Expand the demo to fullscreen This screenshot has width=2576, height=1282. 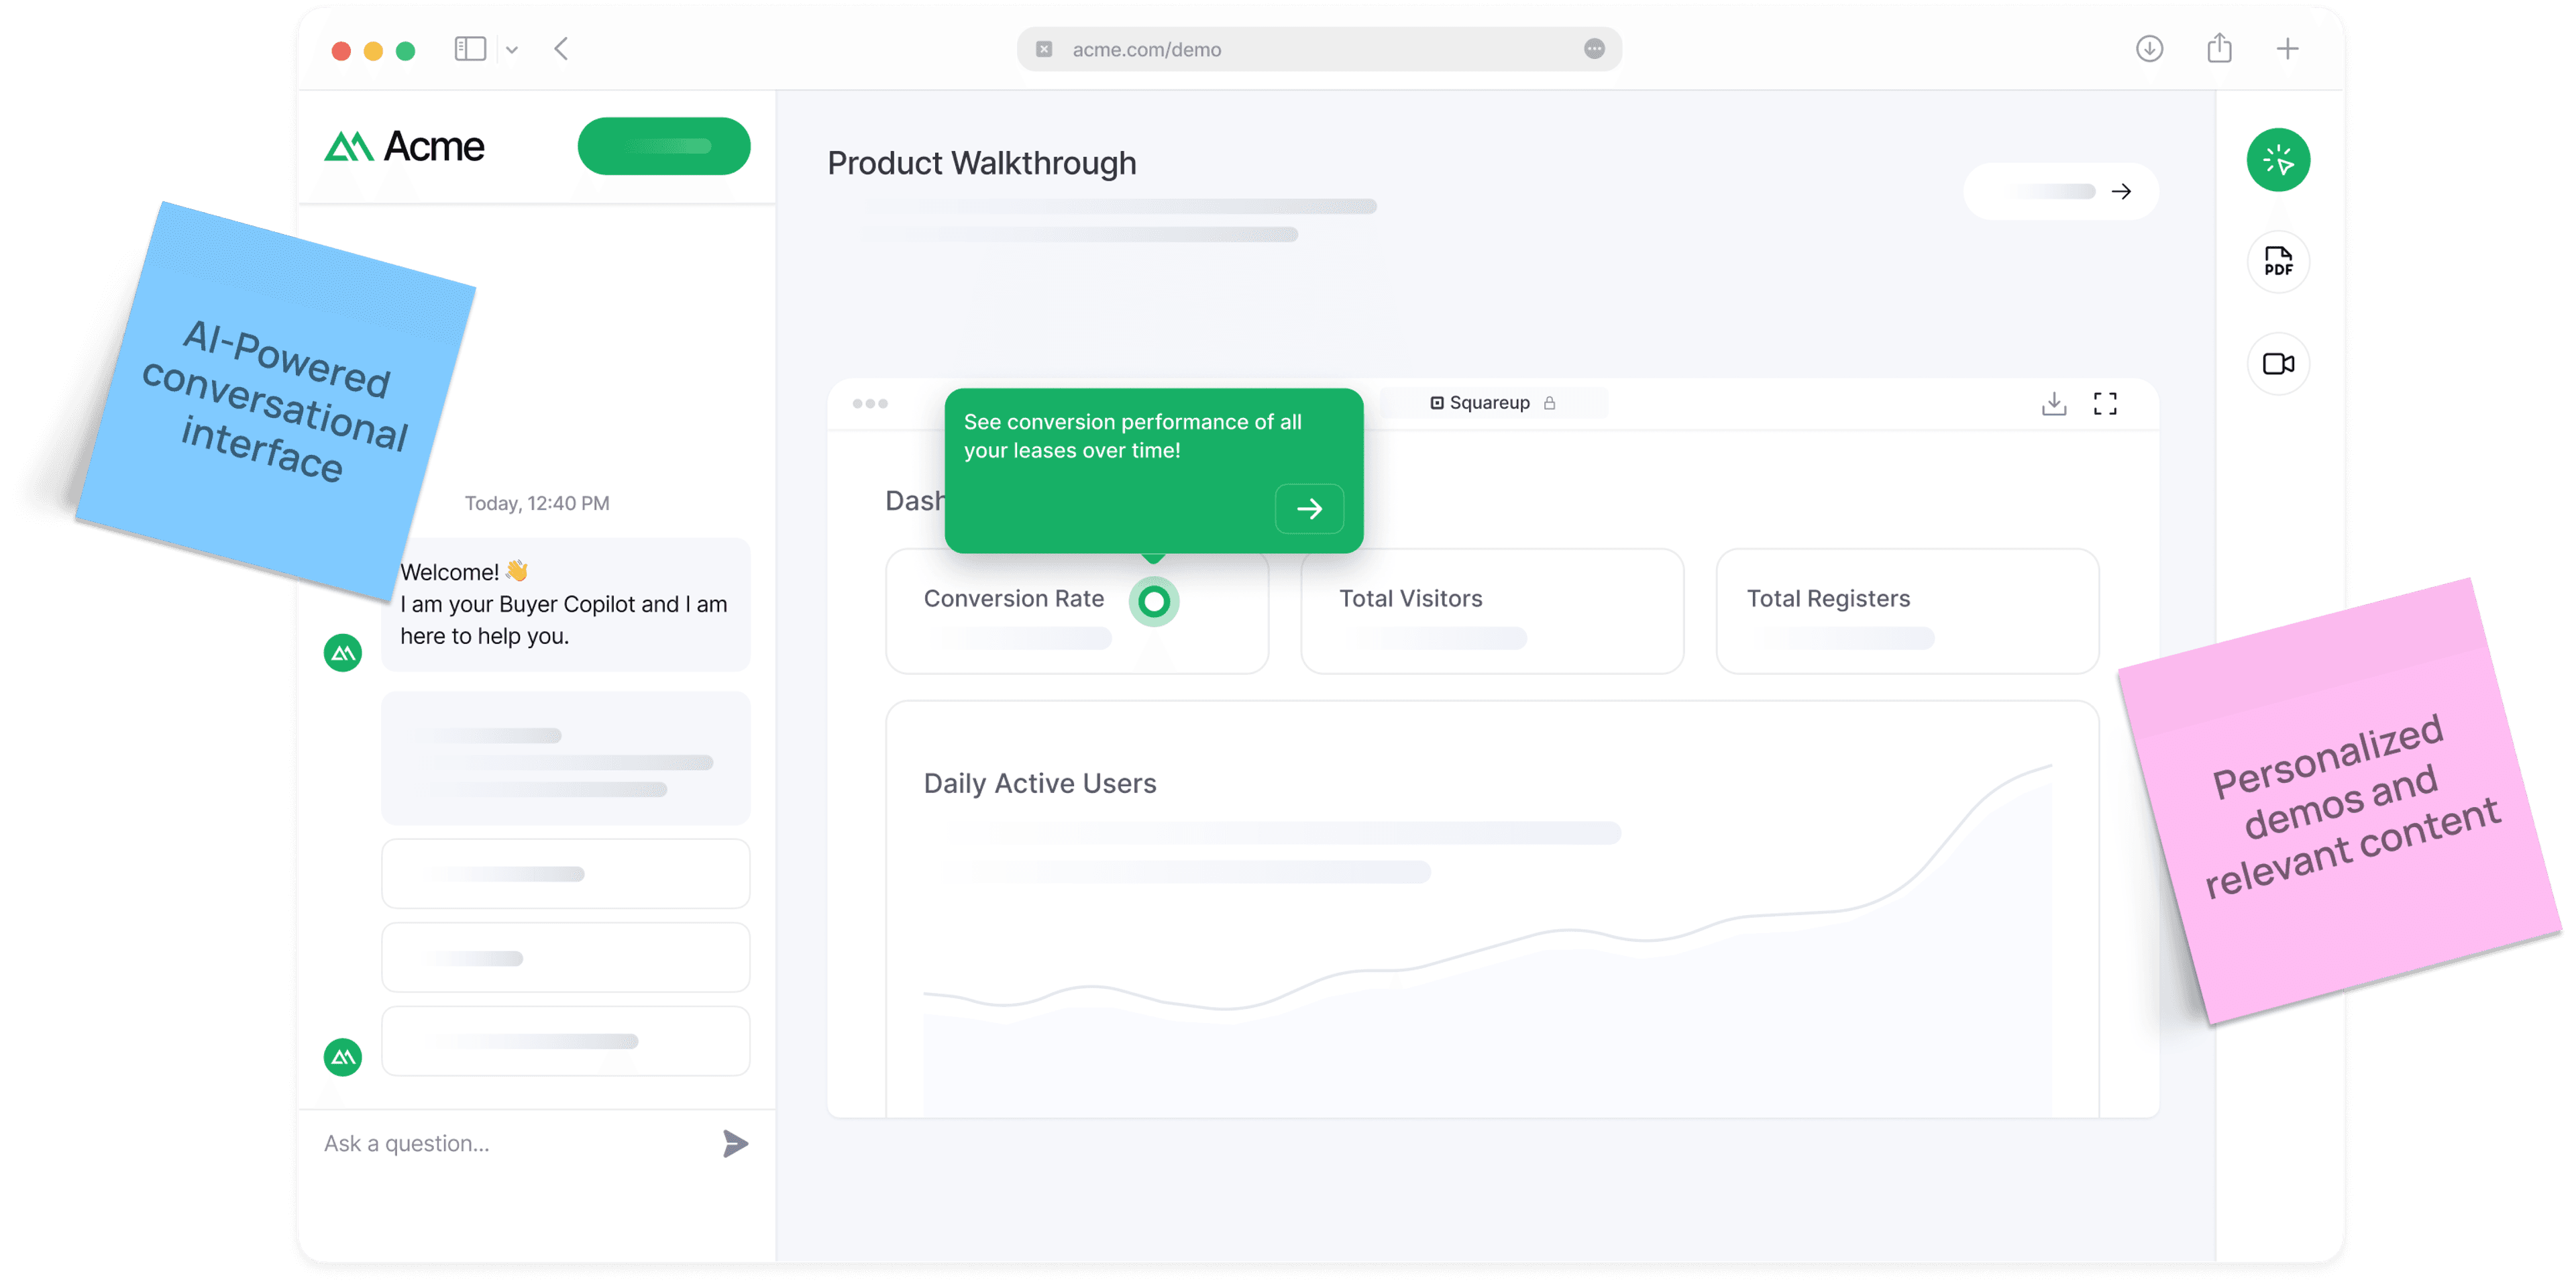tap(2105, 404)
